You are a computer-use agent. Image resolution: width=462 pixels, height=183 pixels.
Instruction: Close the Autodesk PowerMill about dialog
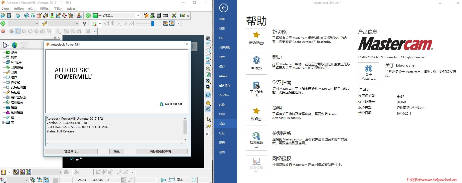click(x=187, y=44)
